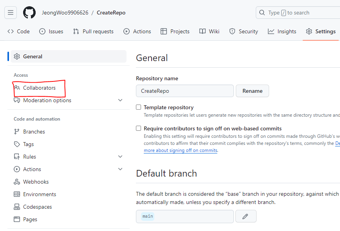Click the Moderation options comment icon
Viewport: 340px width, 231px height.
pyautogui.click(x=17, y=100)
